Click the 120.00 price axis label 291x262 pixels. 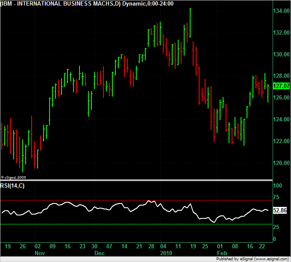tap(281, 163)
